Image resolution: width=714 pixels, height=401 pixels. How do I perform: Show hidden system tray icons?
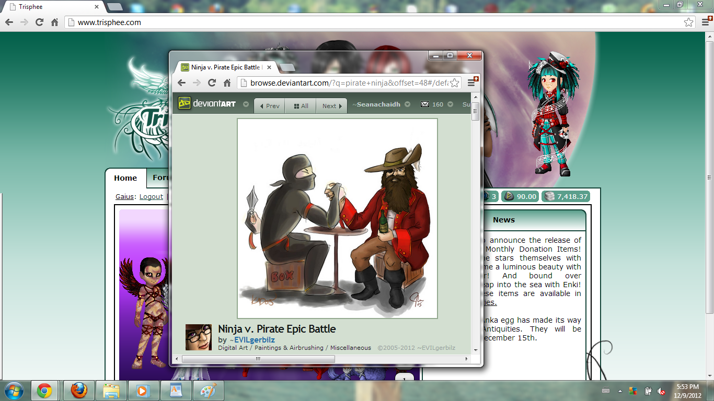click(620, 391)
